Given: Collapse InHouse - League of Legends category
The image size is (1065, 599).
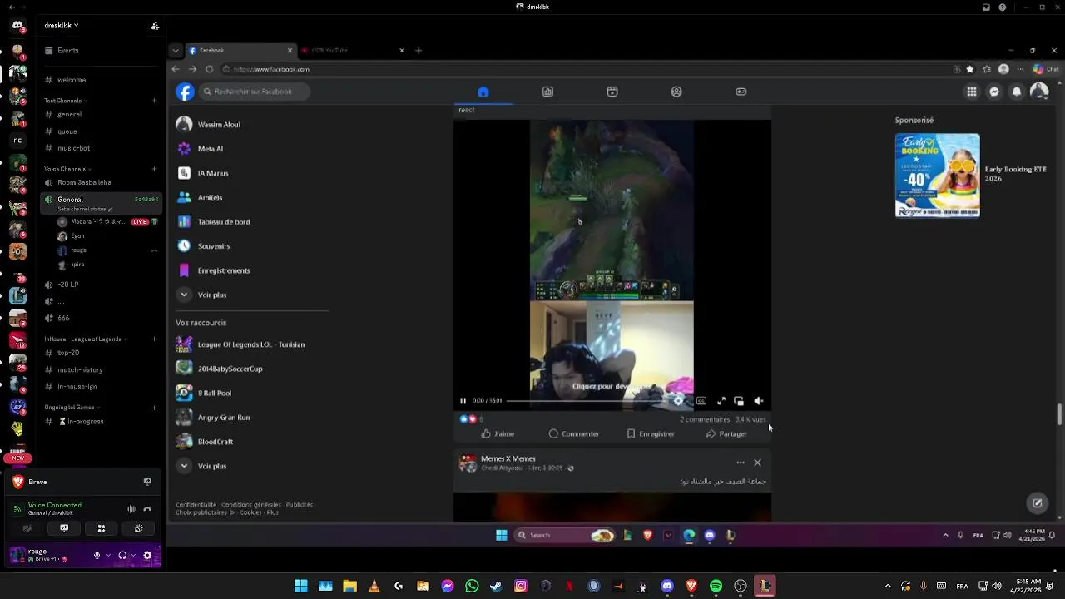Looking at the screenshot, I should click(86, 339).
